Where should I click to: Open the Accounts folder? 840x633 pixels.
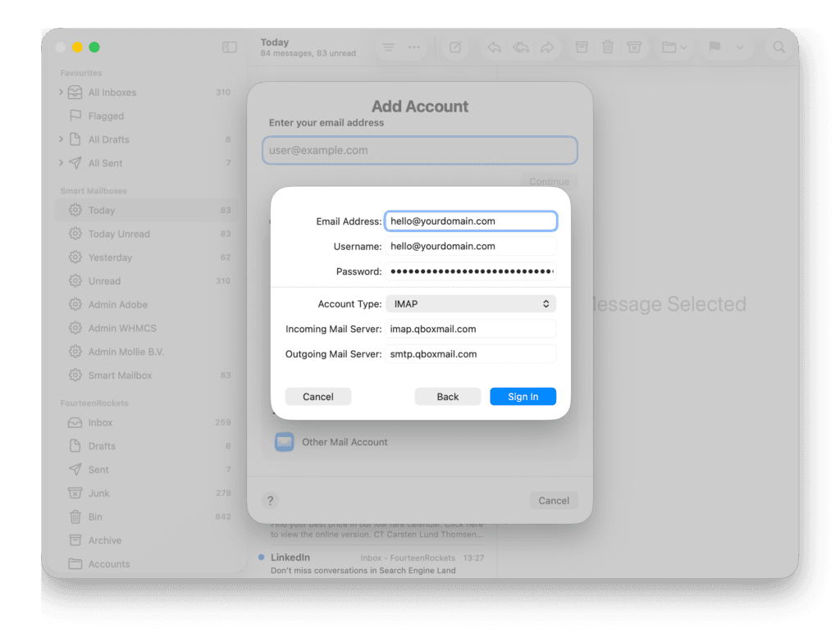click(146, 563)
